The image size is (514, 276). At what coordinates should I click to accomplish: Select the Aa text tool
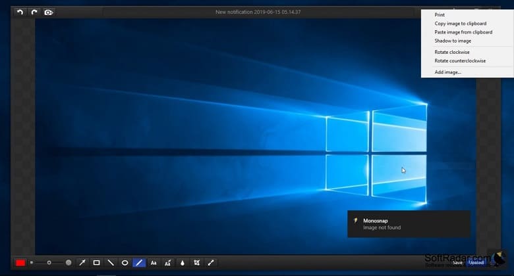click(x=154, y=263)
